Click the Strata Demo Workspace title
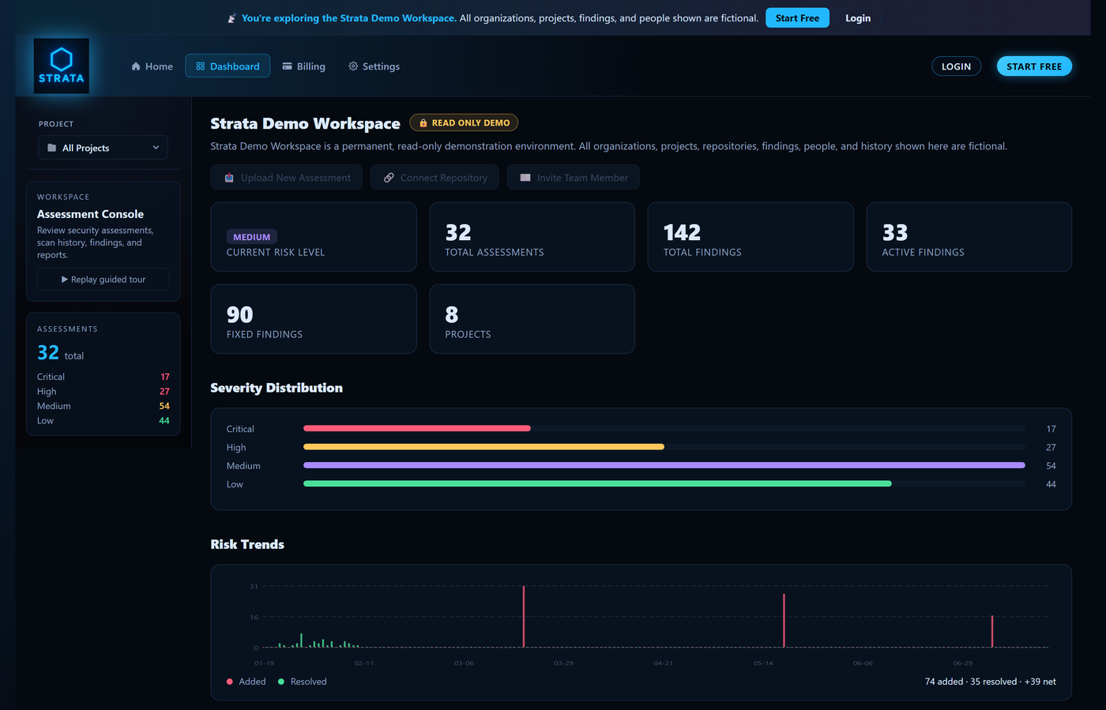 (x=305, y=123)
